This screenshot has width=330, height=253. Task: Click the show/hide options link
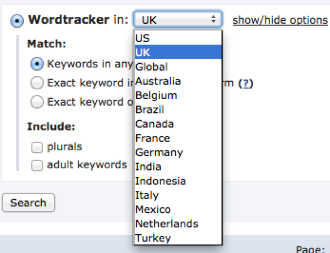280,20
